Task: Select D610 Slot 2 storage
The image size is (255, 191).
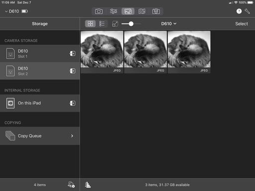Action: pos(40,71)
